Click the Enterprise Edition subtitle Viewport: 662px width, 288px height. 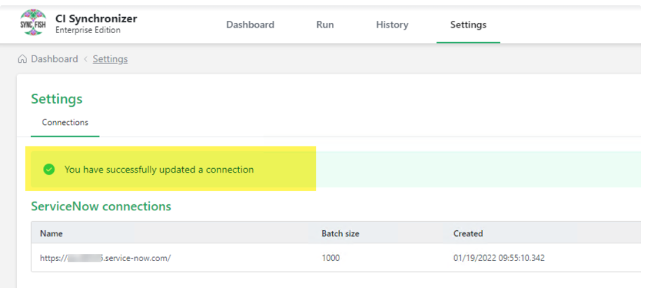pyautogui.click(x=88, y=30)
